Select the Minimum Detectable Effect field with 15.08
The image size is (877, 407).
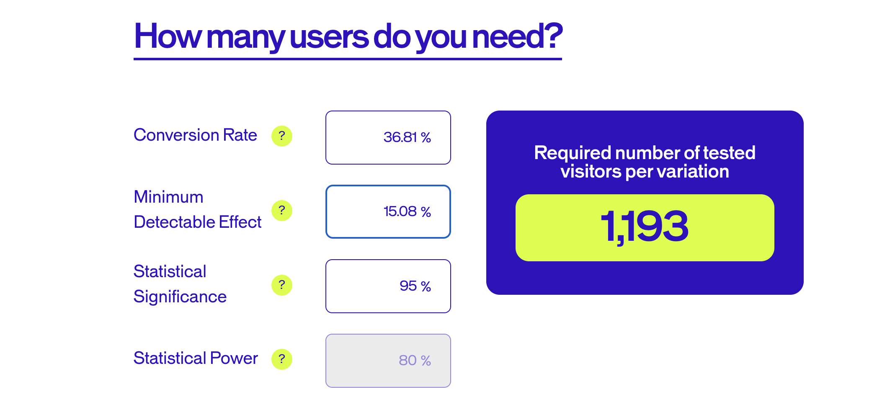pyautogui.click(x=388, y=212)
